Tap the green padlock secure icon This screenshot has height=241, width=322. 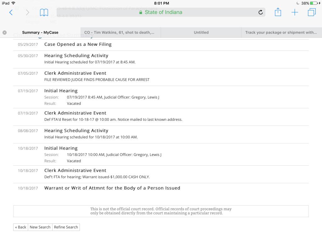(141, 12)
